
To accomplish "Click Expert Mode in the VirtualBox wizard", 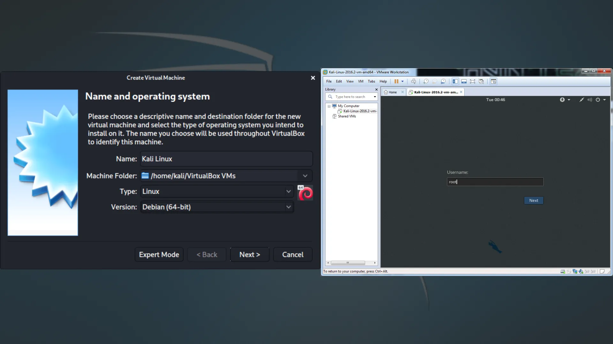I will [159, 254].
